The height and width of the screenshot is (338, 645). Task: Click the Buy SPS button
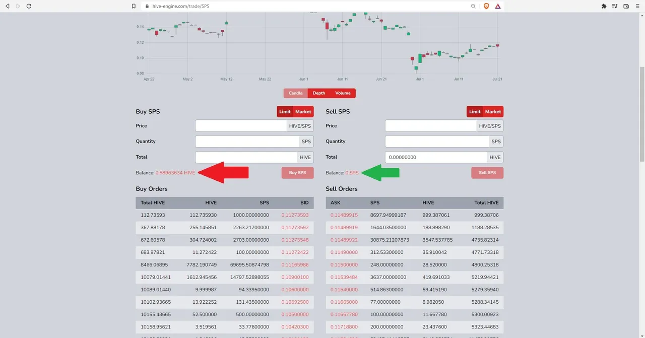coord(297,173)
